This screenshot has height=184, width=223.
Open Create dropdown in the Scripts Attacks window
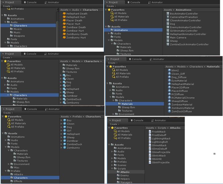114,124
